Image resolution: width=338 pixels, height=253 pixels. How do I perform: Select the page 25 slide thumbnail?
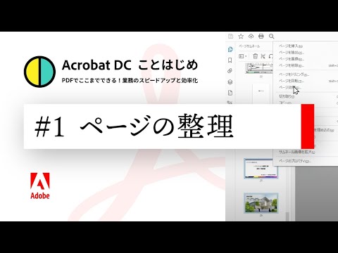point(261,169)
